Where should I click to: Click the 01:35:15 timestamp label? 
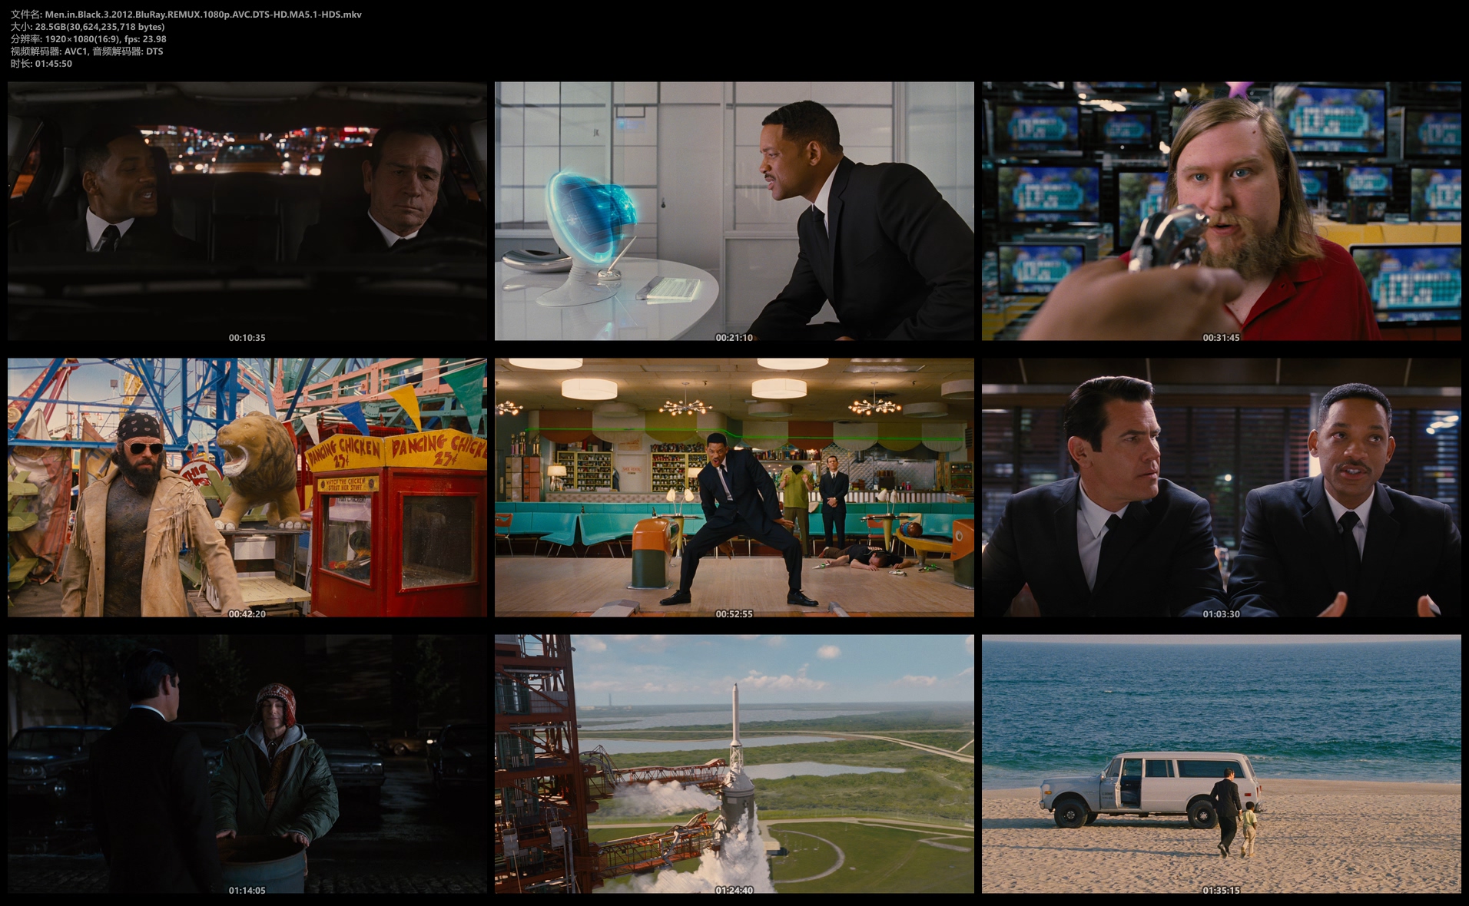click(x=1222, y=891)
